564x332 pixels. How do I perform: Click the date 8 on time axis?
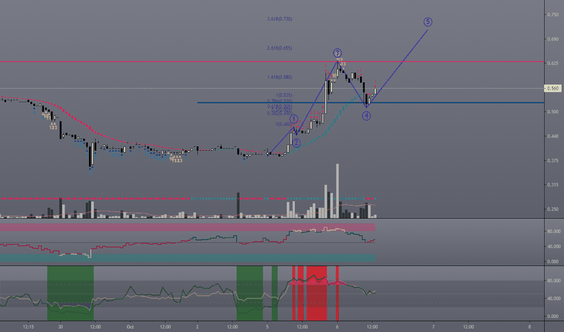pos(530,327)
